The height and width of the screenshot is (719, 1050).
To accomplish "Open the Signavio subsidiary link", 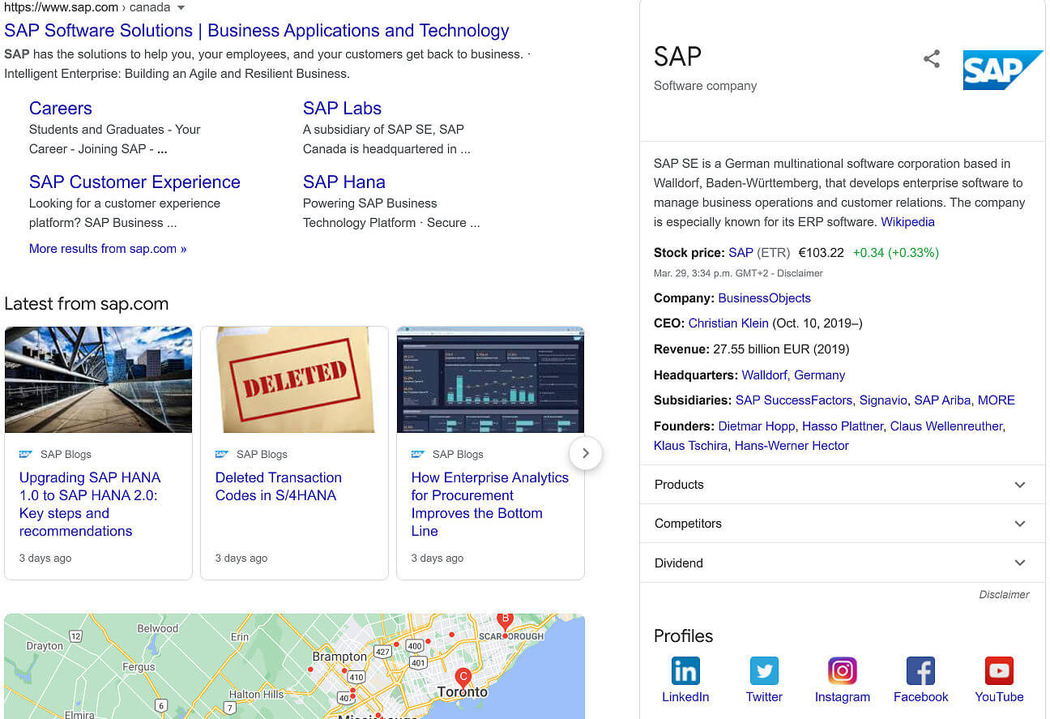I will coord(883,400).
